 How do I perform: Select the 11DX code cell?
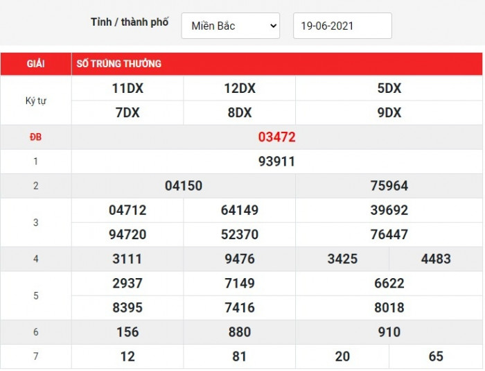pos(127,88)
